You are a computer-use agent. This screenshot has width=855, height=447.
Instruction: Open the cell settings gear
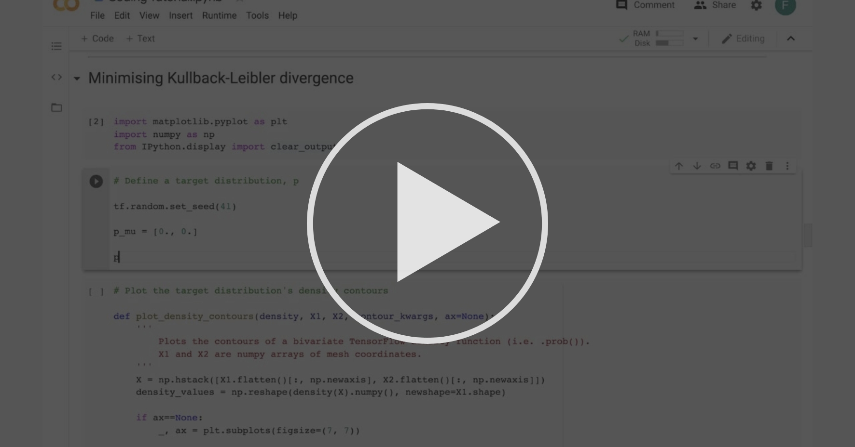click(x=751, y=166)
